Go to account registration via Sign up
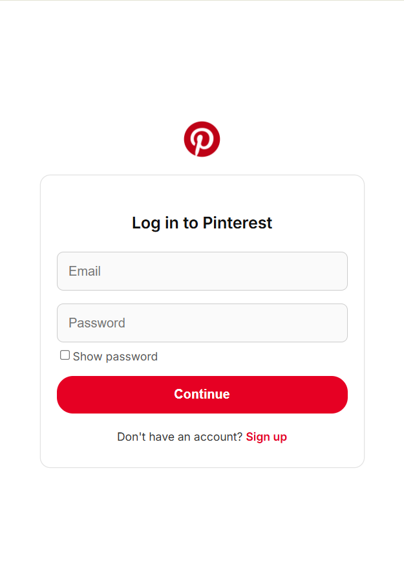 pyautogui.click(x=266, y=437)
